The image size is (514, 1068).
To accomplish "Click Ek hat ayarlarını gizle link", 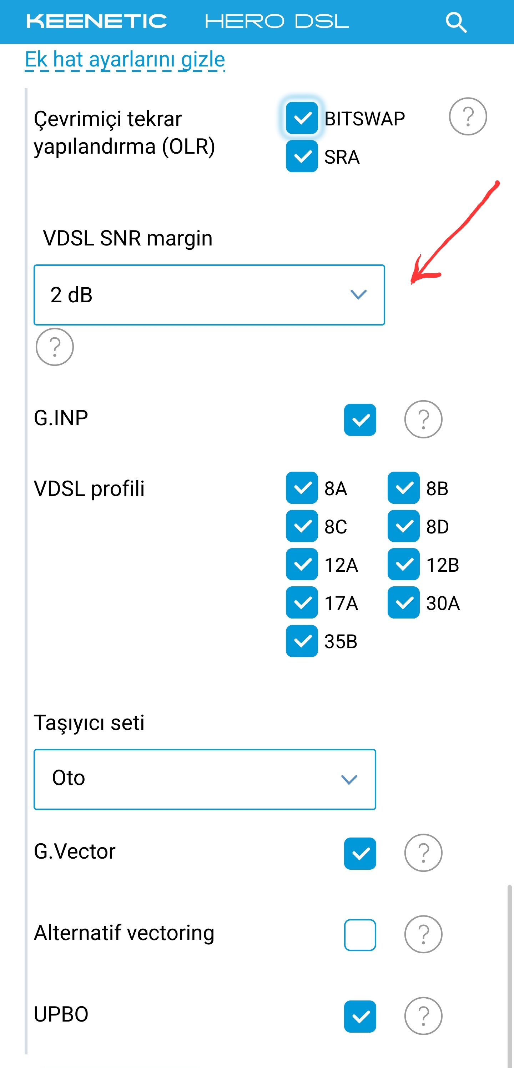I will [125, 59].
